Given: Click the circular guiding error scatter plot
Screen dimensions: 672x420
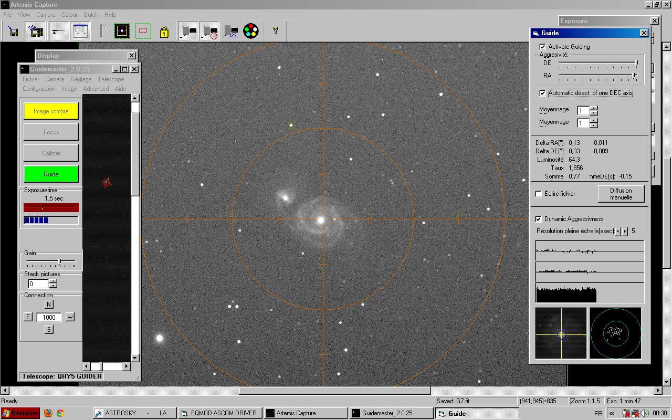Looking at the screenshot, I should click(x=615, y=333).
